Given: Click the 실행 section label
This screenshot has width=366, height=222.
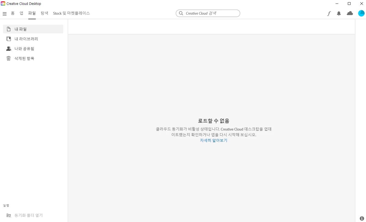Looking at the screenshot, I should [6, 205].
